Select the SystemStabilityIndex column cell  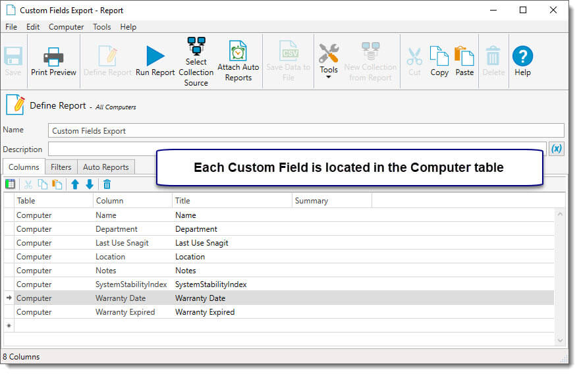(131, 284)
